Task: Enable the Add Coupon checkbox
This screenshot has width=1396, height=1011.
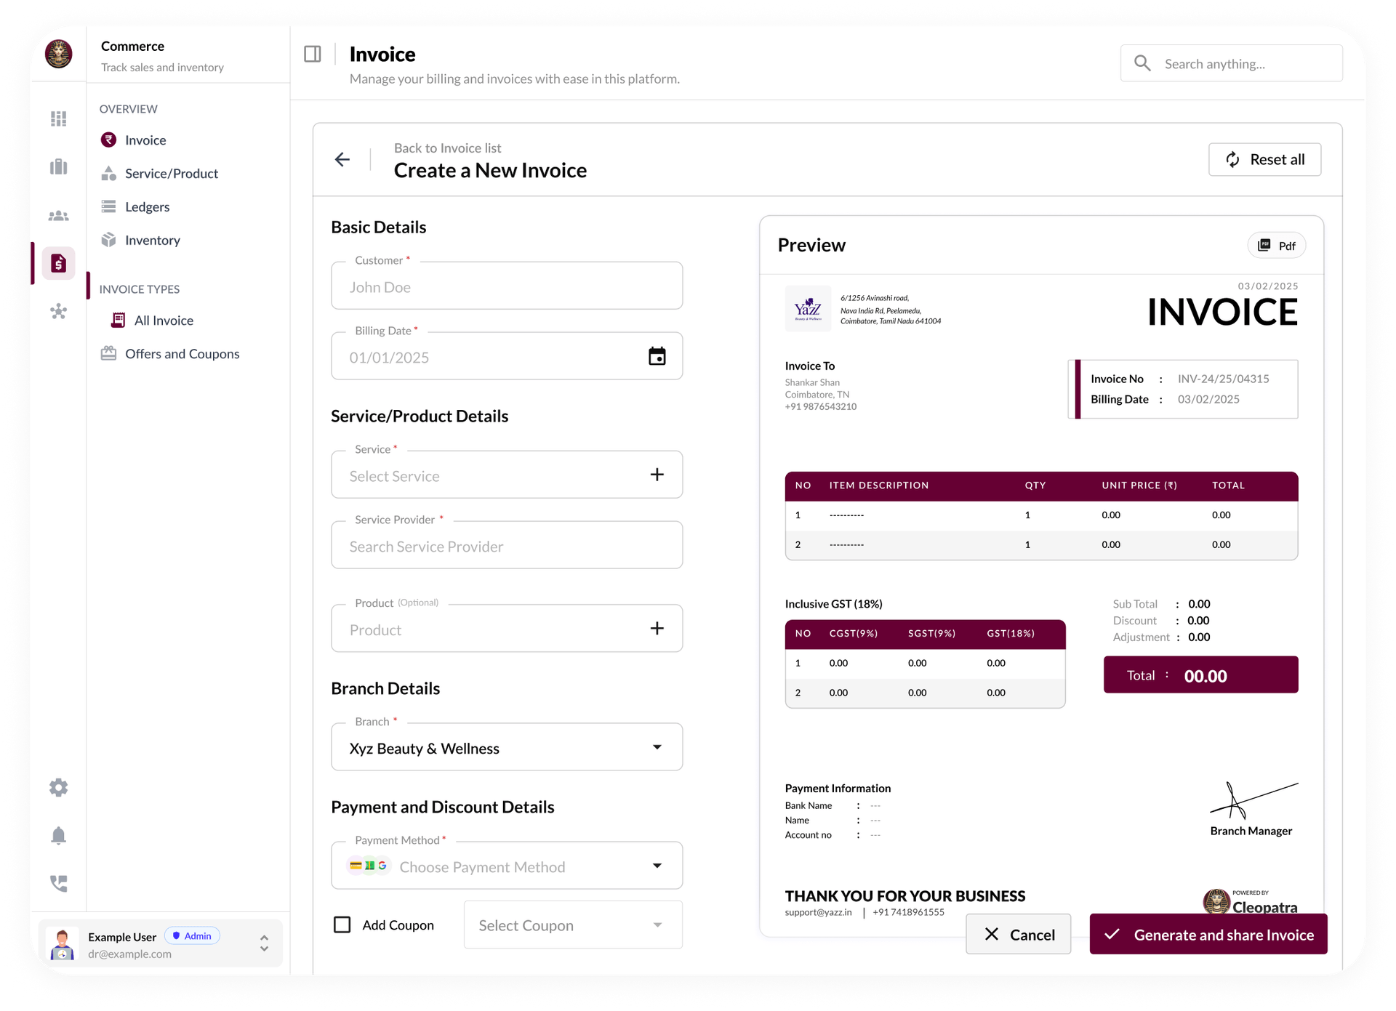Action: 342,924
